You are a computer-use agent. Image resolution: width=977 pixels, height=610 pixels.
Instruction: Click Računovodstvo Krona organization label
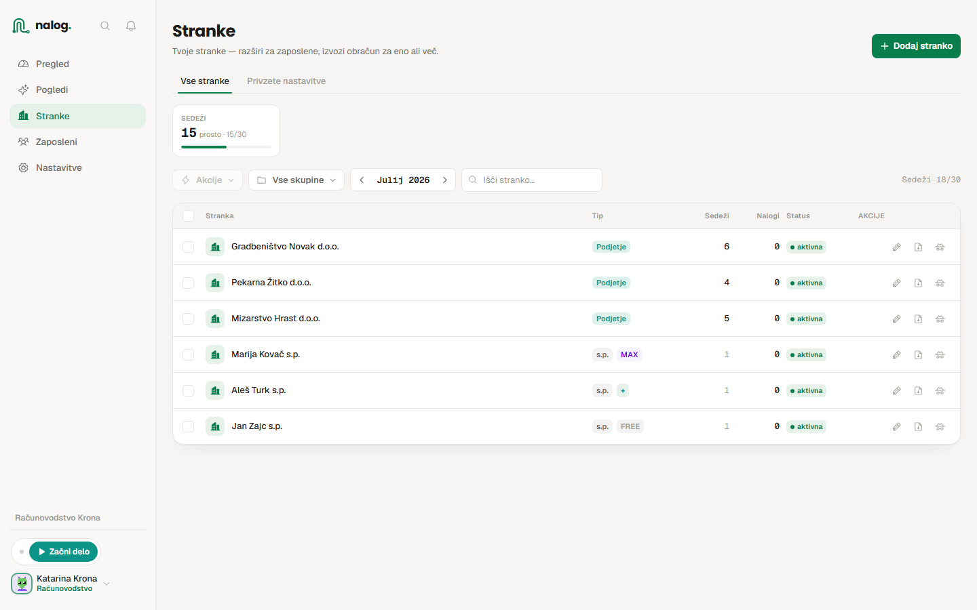coord(58,518)
